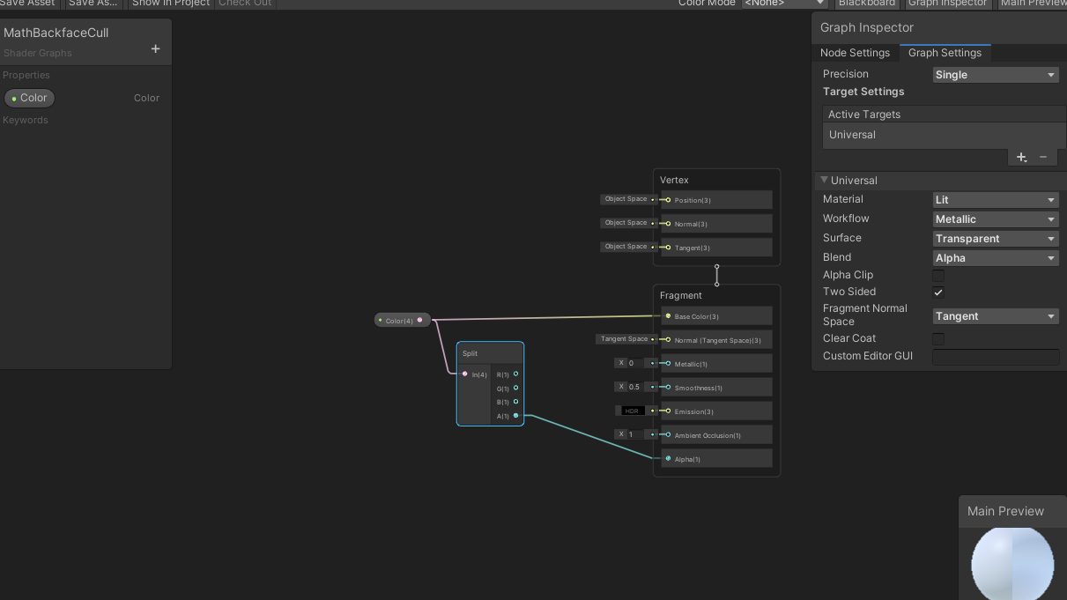Uncheck the Two Sided checkbox

938,293
